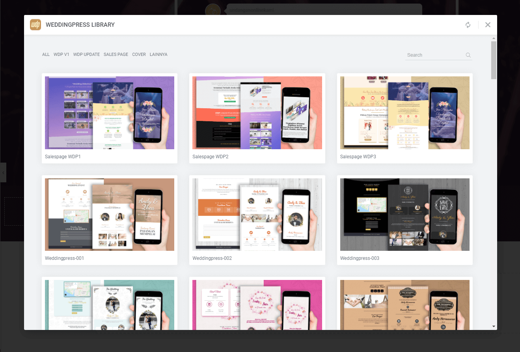This screenshot has width=520, height=352.
Task: Select the teal wedding template thumbnail
Action: click(x=110, y=305)
